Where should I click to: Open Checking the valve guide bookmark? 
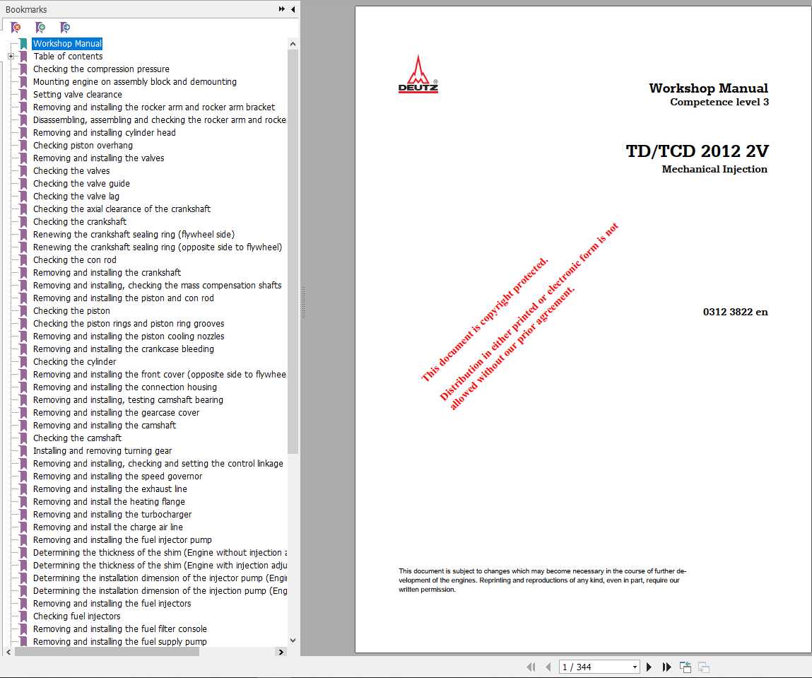coord(81,183)
